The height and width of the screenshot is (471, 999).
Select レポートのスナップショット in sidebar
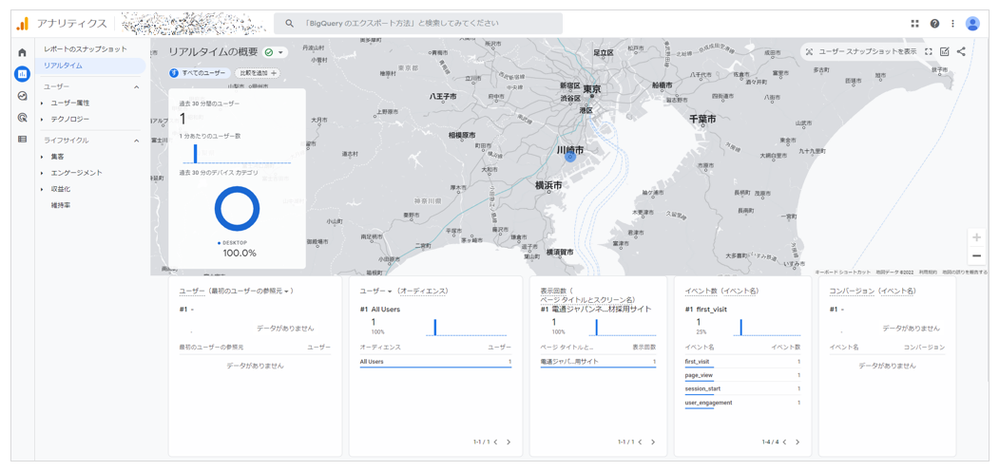click(85, 49)
